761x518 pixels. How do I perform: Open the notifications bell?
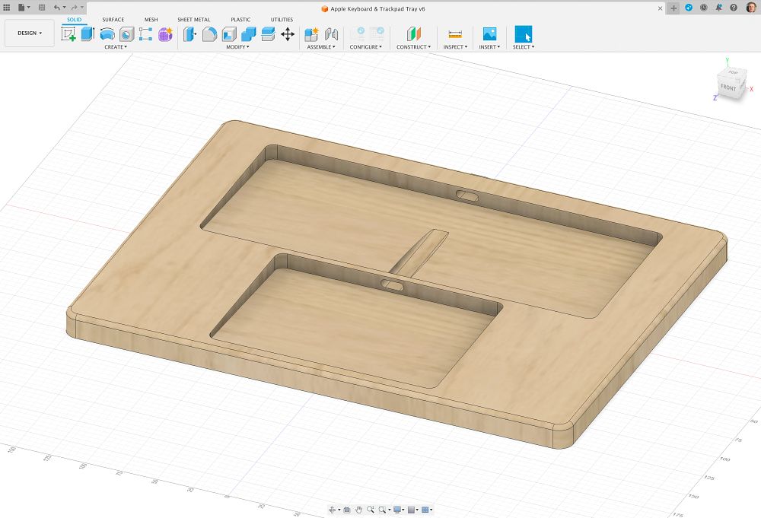pos(718,8)
